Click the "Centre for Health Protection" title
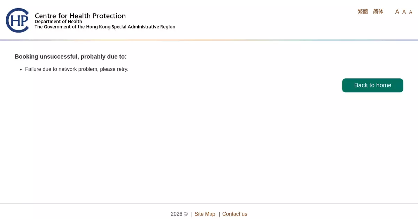The image size is (418, 219). pos(80,16)
